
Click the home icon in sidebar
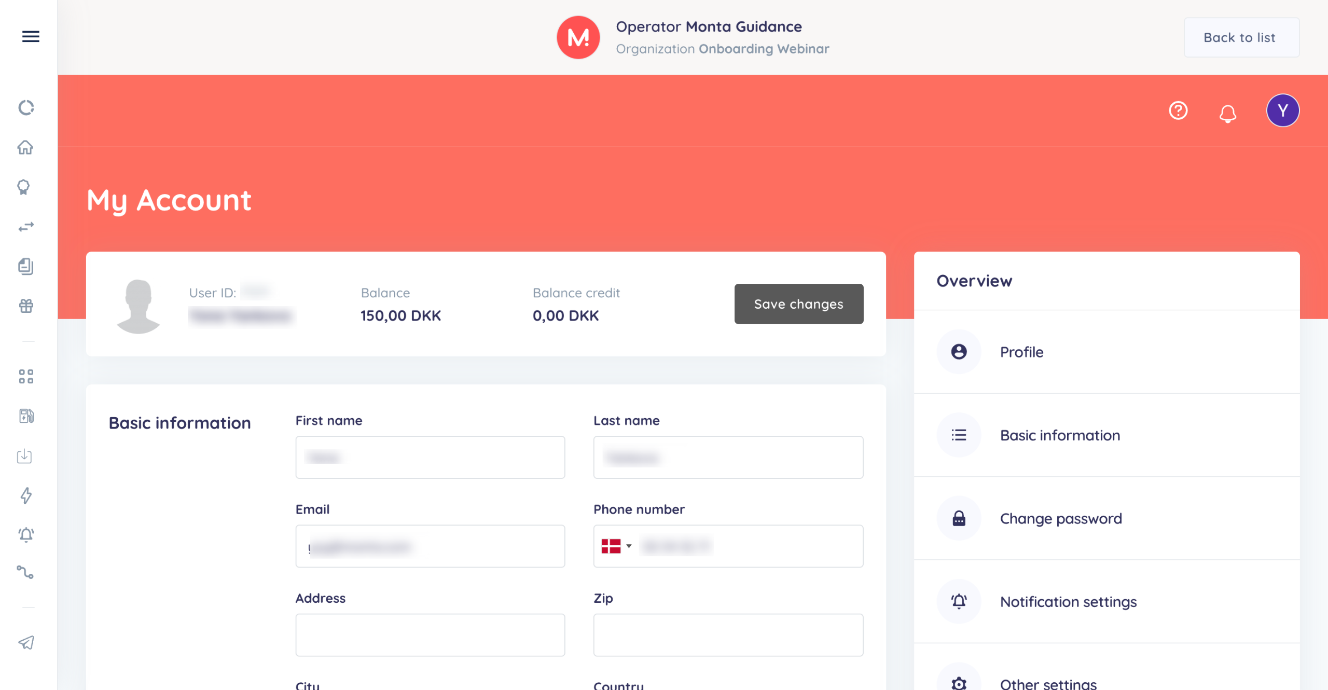tap(25, 147)
